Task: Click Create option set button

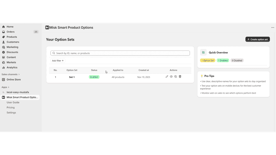Action: [x=258, y=39]
